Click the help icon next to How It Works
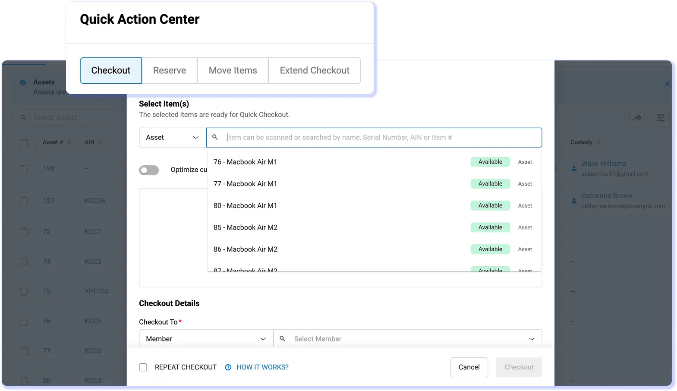677x391 pixels. 228,367
